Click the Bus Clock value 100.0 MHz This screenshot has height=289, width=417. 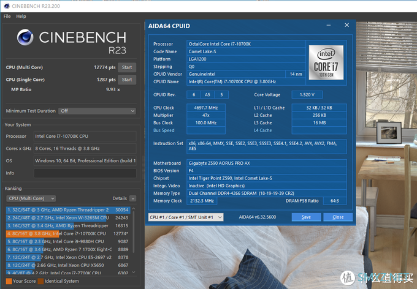click(206, 122)
